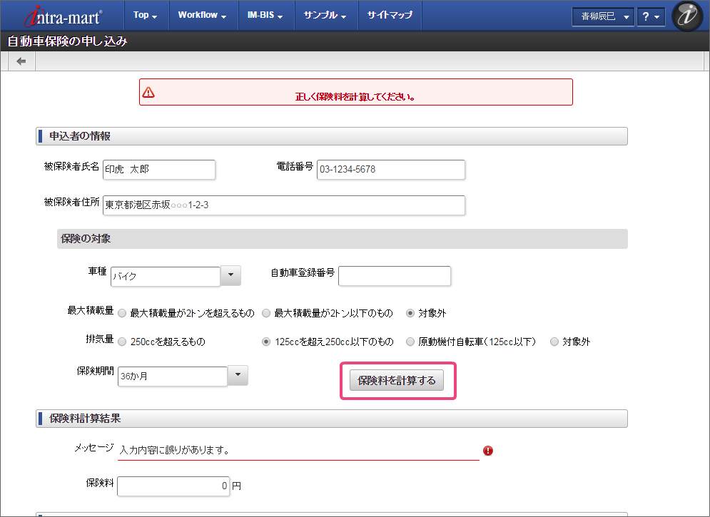
Task: Select '対象外' under 排気量
Action: pyautogui.click(x=554, y=342)
